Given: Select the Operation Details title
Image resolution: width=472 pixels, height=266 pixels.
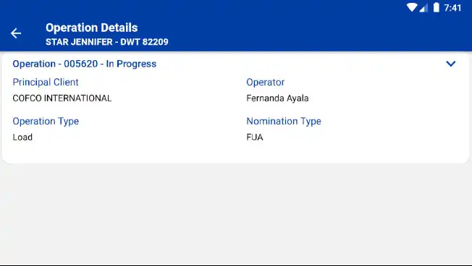Looking at the screenshot, I should click(91, 28).
